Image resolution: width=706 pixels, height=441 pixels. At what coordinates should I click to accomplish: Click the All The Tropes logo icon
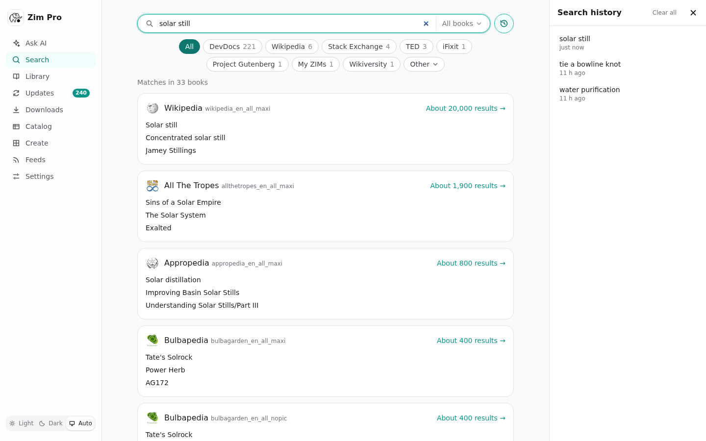[x=152, y=186]
